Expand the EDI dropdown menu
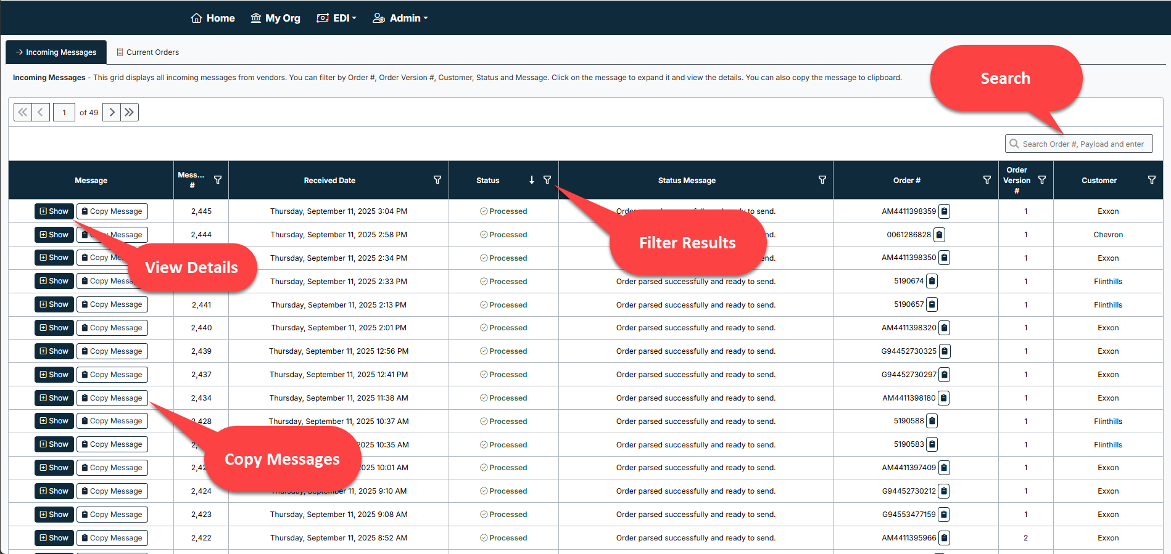 (337, 18)
